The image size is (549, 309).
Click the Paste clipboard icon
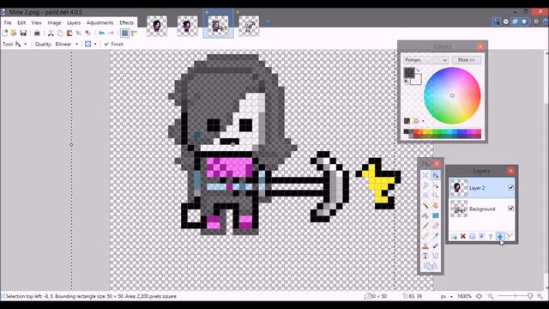pyautogui.click(x=69, y=33)
